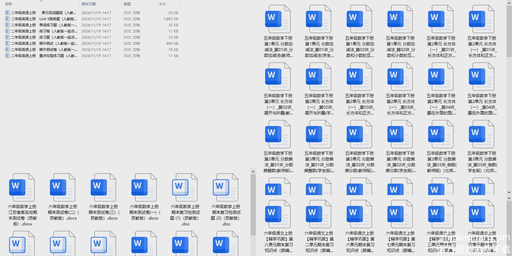Click the sort arrow above the 名称 column
This screenshot has width=512, height=256.
[41, 1]
